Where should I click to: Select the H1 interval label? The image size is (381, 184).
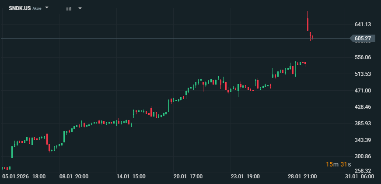69,9
